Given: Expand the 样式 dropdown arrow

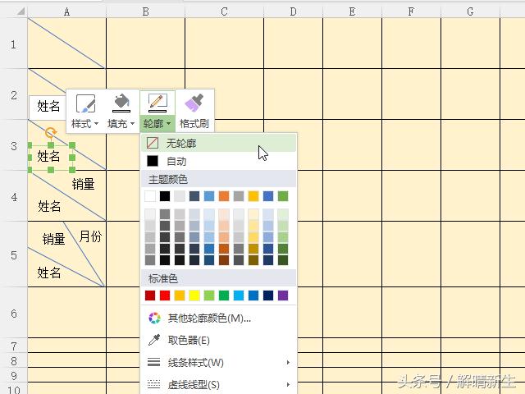Looking at the screenshot, I should [97, 124].
